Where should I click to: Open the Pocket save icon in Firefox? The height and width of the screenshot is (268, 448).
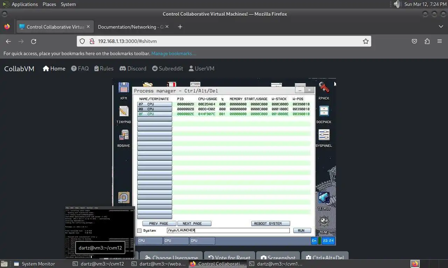coord(414,41)
